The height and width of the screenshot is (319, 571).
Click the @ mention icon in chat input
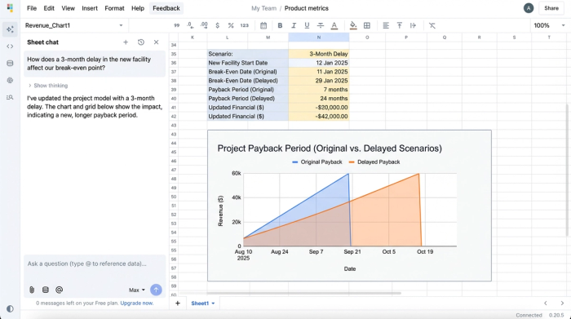coord(59,290)
